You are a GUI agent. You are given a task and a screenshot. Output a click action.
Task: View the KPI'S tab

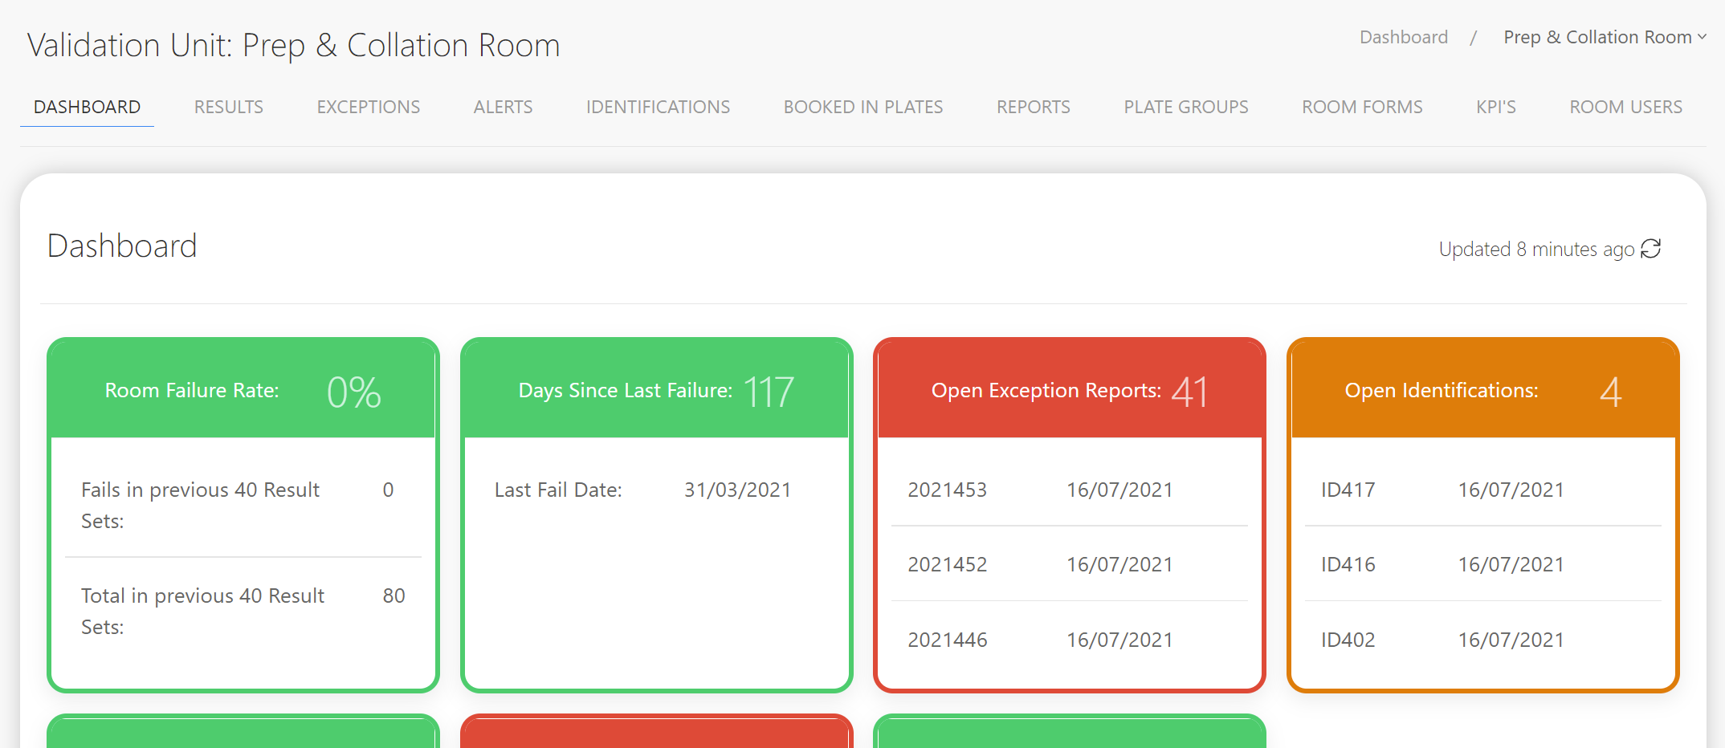click(1496, 107)
